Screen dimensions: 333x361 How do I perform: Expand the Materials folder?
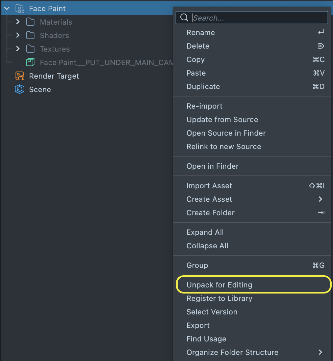click(18, 22)
